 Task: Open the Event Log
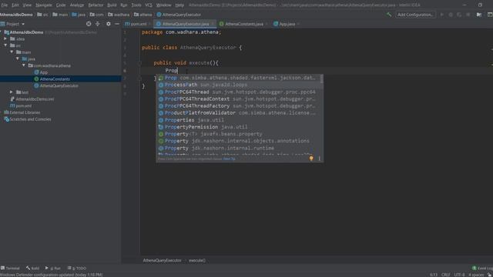tap(482, 269)
